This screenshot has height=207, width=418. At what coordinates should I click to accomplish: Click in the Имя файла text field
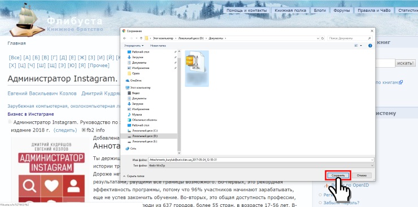click(x=259, y=160)
